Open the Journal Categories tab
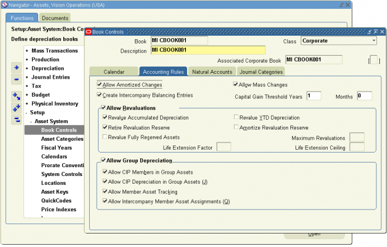Viewport: 387px width, 247px height. tap(261, 72)
